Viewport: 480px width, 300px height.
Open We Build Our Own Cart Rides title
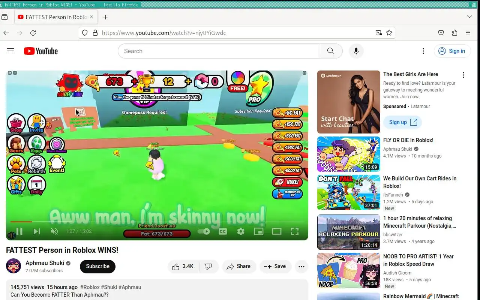420,182
